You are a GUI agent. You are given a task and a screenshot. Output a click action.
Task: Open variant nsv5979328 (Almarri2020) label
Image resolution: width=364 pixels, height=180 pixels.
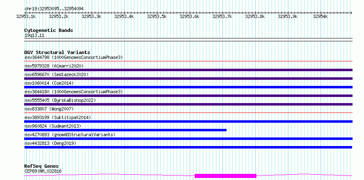54,66
